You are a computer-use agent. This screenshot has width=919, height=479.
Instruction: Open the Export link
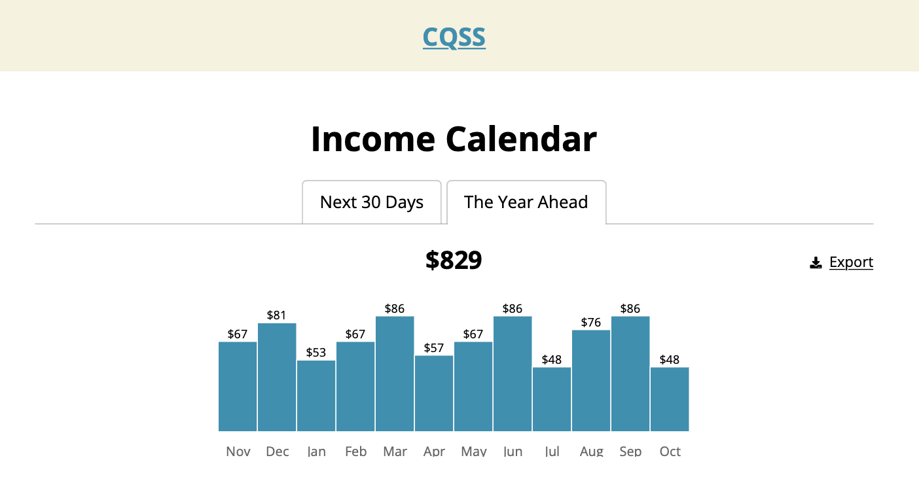coord(851,262)
